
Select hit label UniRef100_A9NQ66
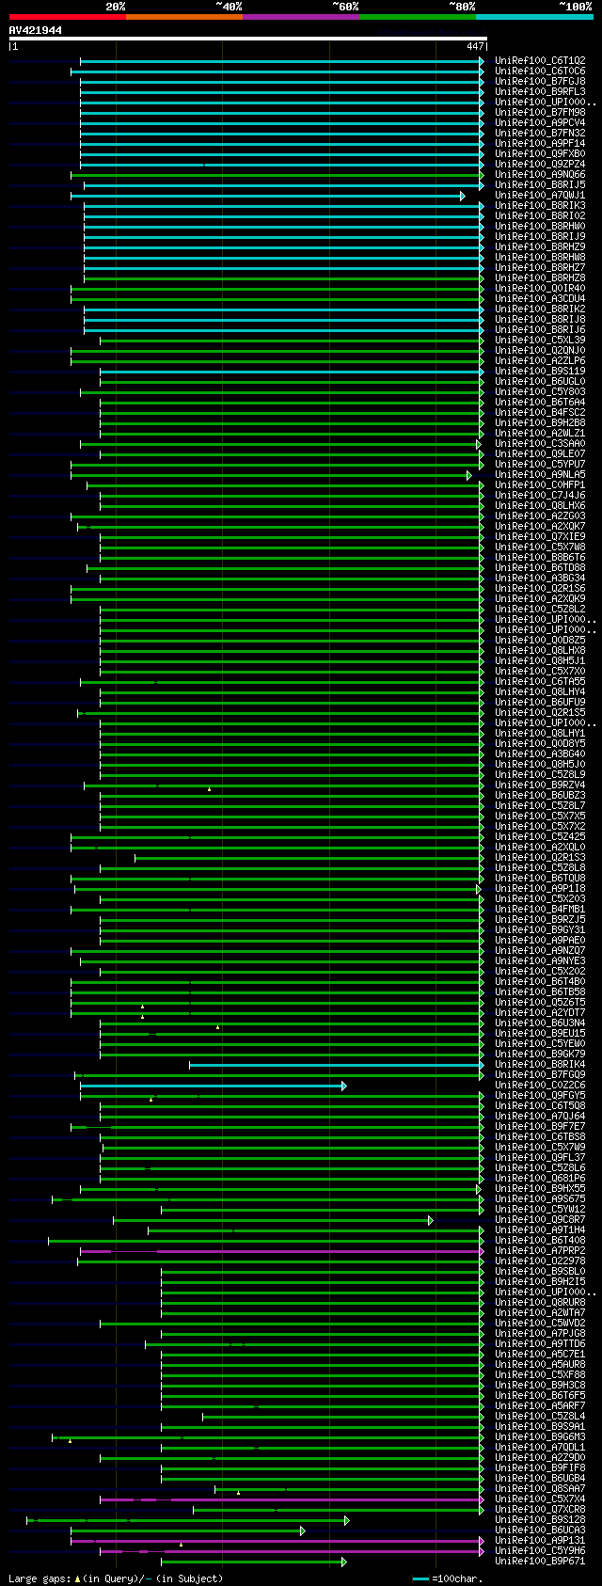(x=540, y=174)
